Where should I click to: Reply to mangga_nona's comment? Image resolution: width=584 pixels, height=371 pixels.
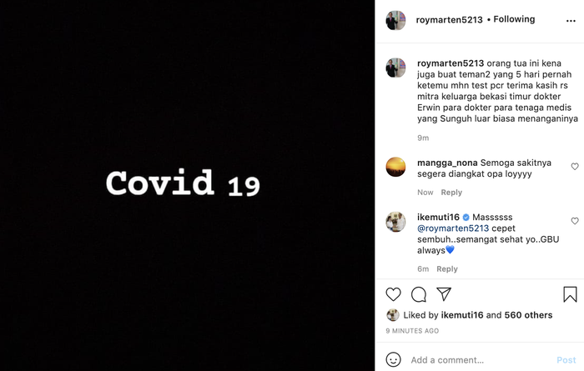pos(451,193)
